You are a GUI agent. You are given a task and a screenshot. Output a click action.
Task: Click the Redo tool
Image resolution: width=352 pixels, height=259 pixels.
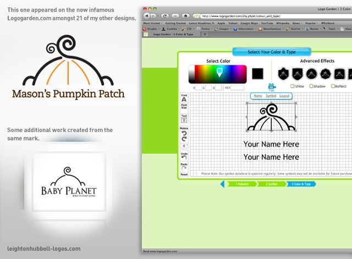point(184,167)
